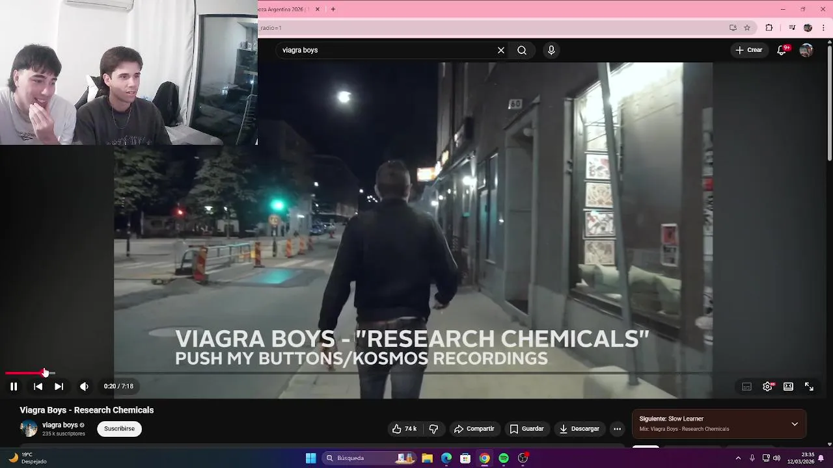Screen dimensions: 833x468
Task: Start voice search with microphone
Action: (551, 50)
